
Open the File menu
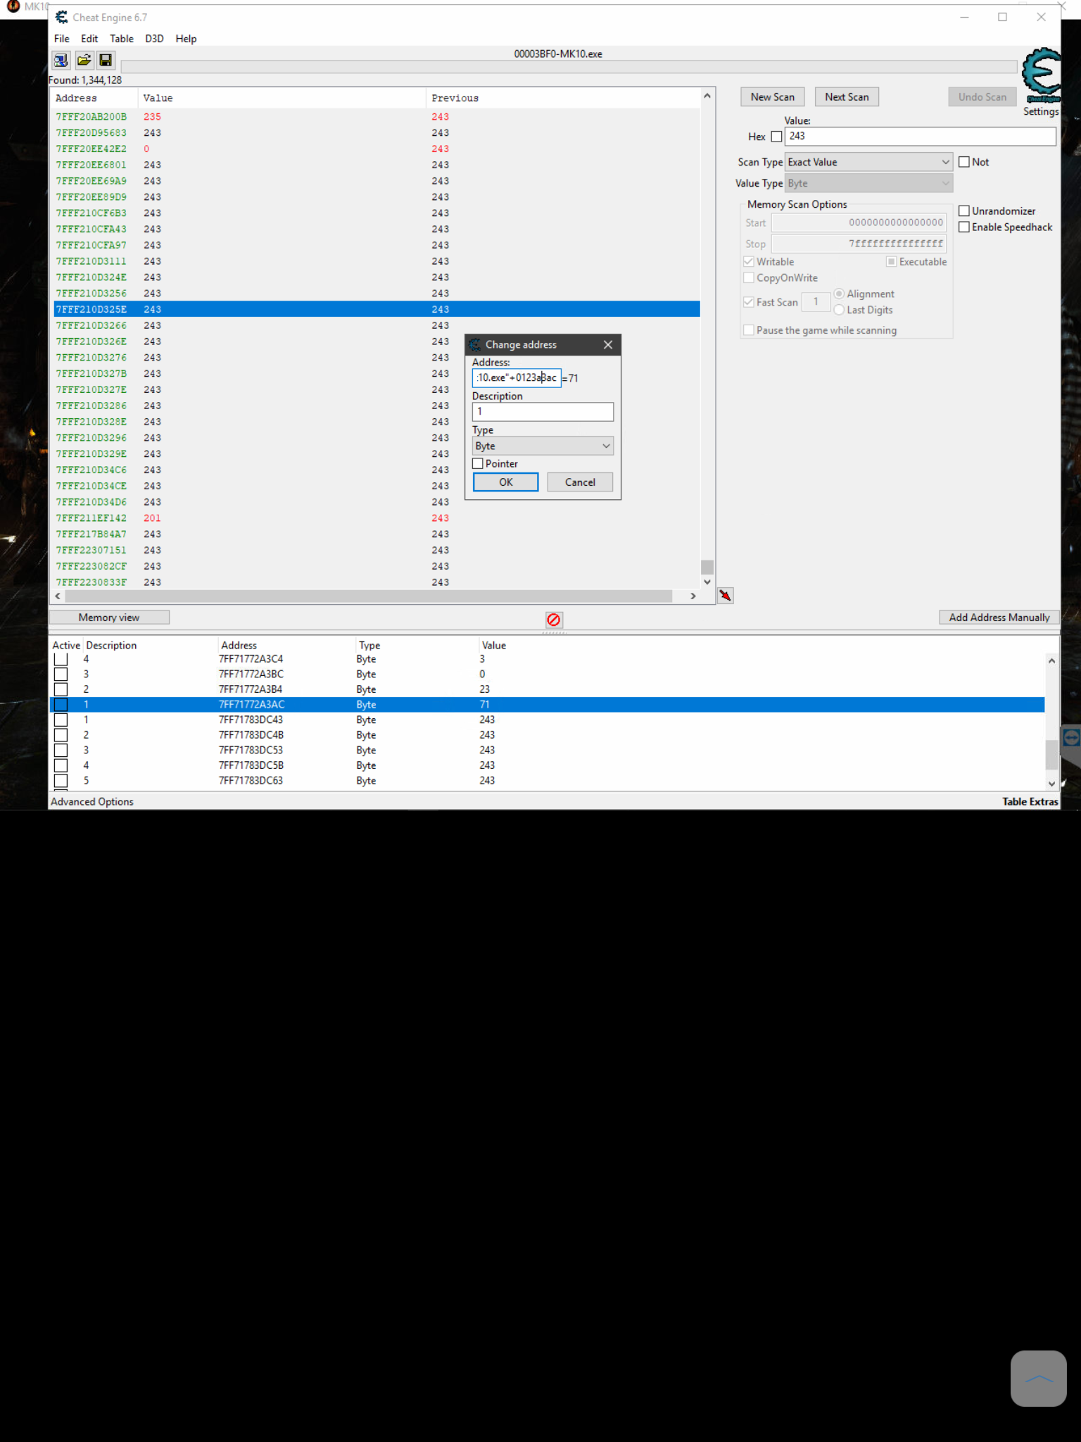pyautogui.click(x=62, y=39)
